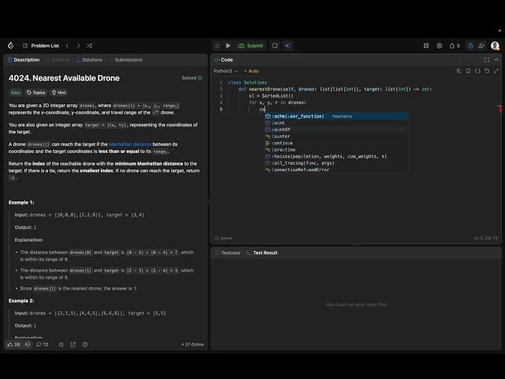Click the Solved status indicator
The image size is (505, 379).
click(x=192, y=78)
